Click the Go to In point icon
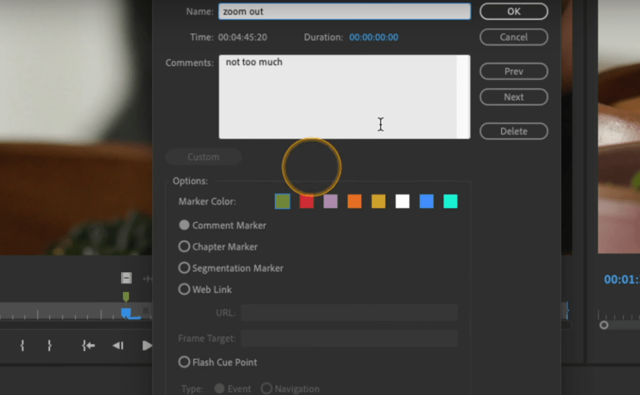This screenshot has width=640, height=395. point(88,346)
